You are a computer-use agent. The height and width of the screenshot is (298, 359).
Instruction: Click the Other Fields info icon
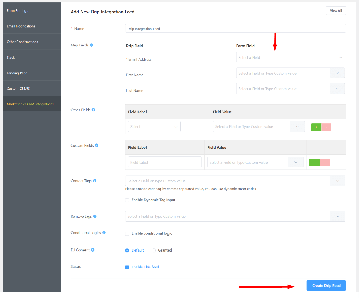(x=94, y=110)
